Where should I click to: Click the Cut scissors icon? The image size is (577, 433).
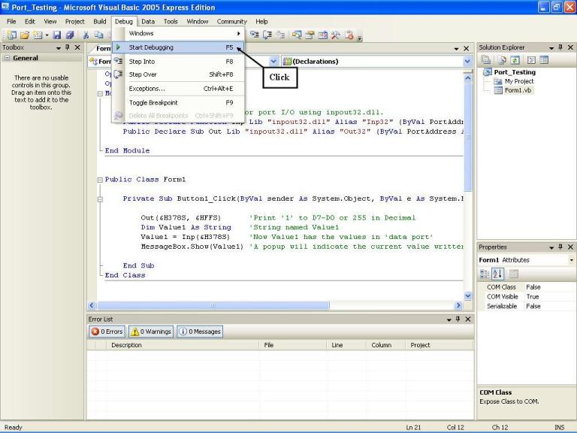pyautogui.click(x=86, y=35)
